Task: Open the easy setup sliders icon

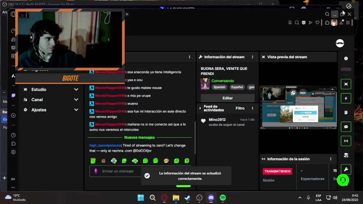Action: pos(348,23)
